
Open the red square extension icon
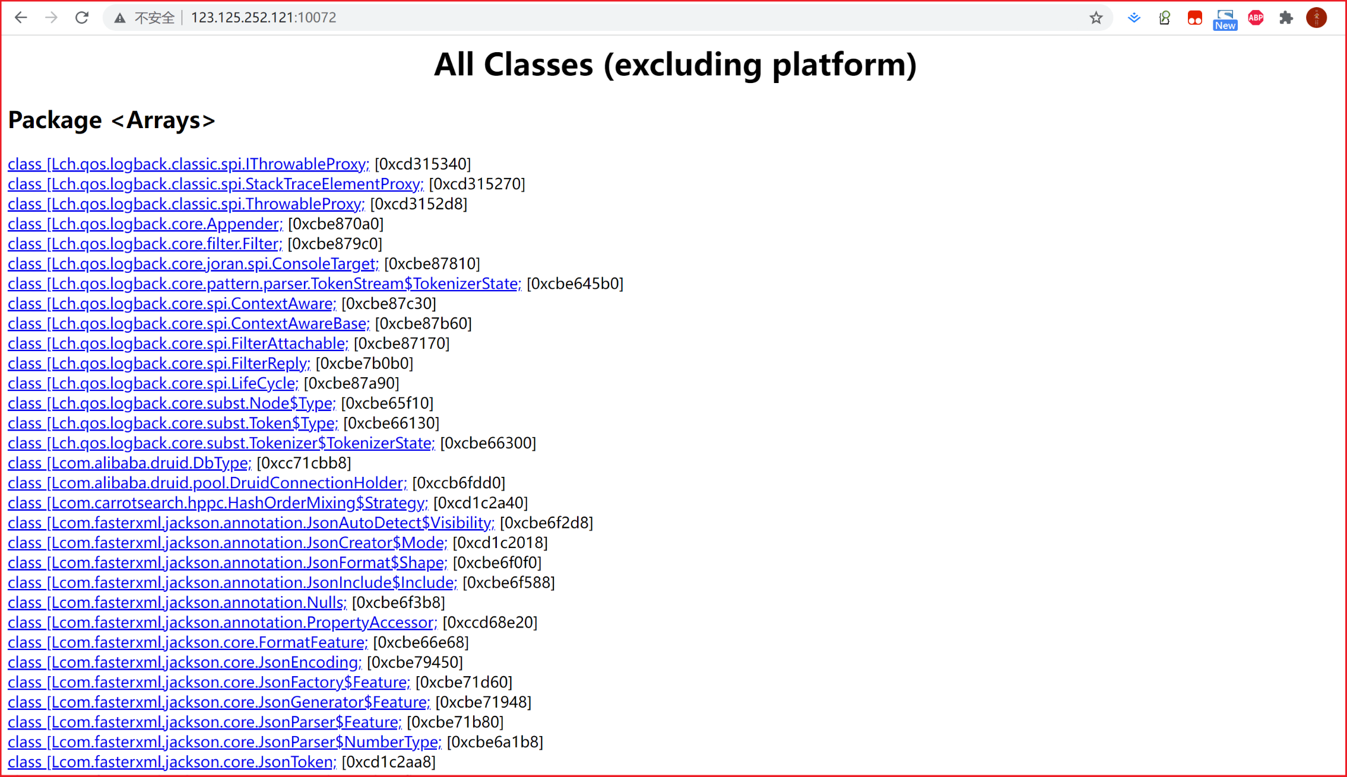tap(1194, 18)
